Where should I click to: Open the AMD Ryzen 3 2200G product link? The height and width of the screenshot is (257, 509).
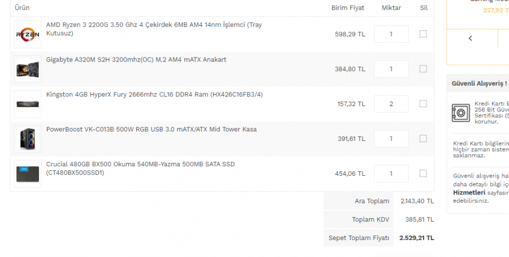click(154, 29)
